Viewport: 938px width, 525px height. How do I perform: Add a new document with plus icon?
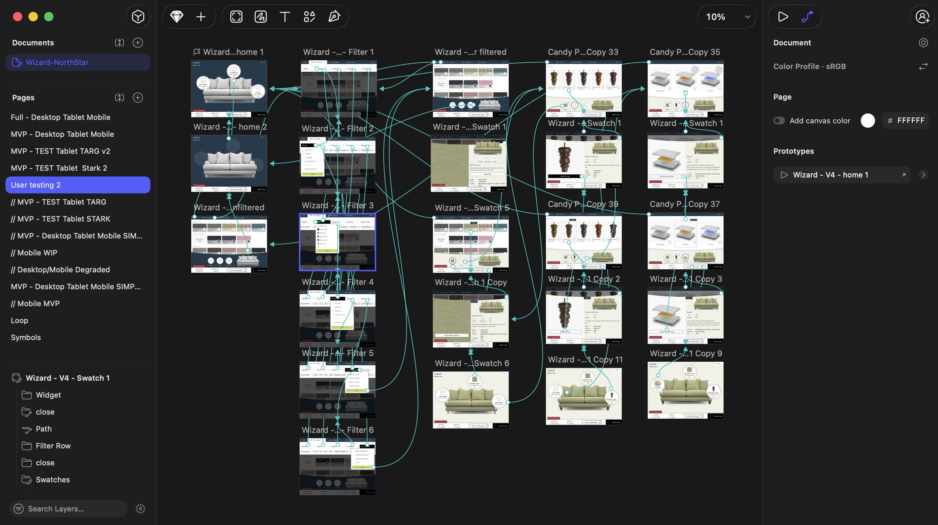[x=137, y=43]
